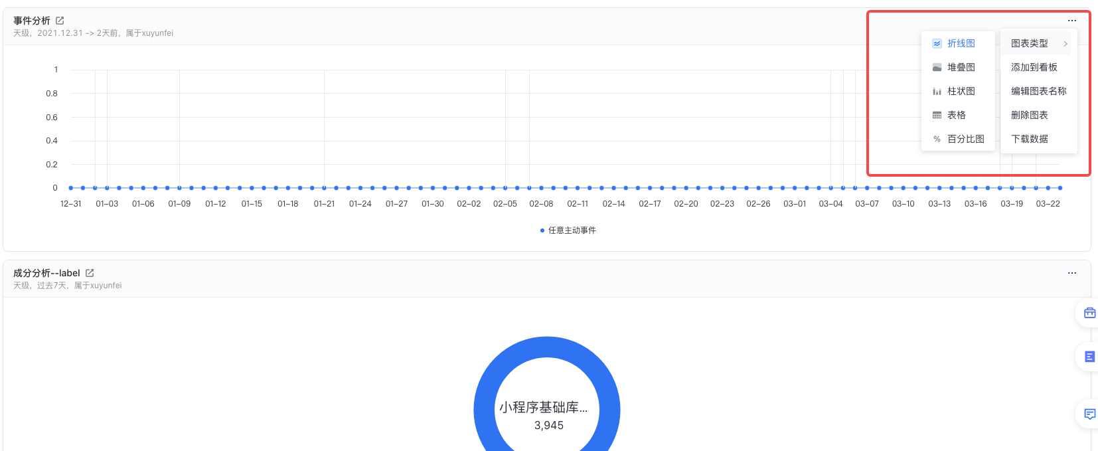1098x451 pixels.
Task: Click the 事件分析 chart title
Action: pos(32,21)
